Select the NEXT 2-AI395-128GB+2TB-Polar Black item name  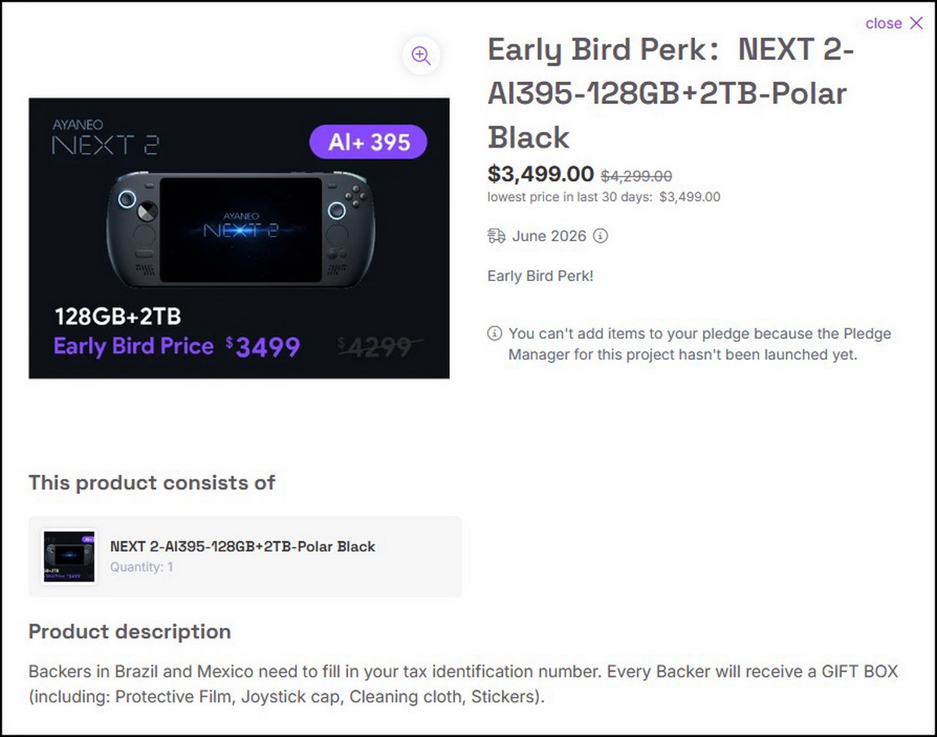[x=243, y=547]
